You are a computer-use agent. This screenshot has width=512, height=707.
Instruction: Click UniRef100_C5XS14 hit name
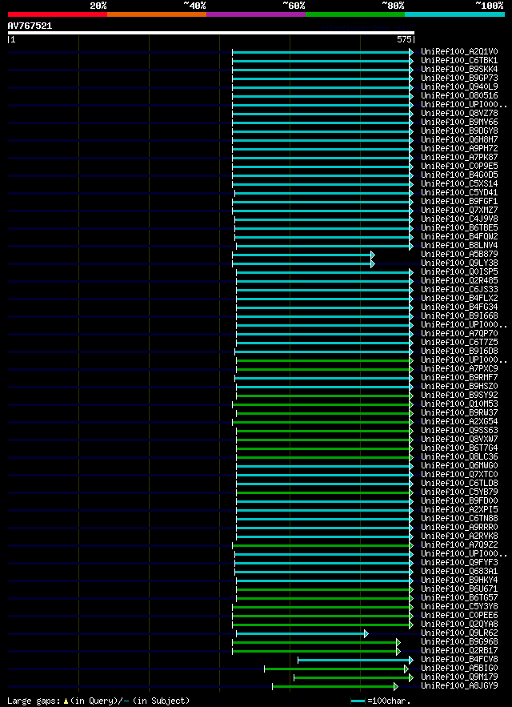click(x=459, y=184)
